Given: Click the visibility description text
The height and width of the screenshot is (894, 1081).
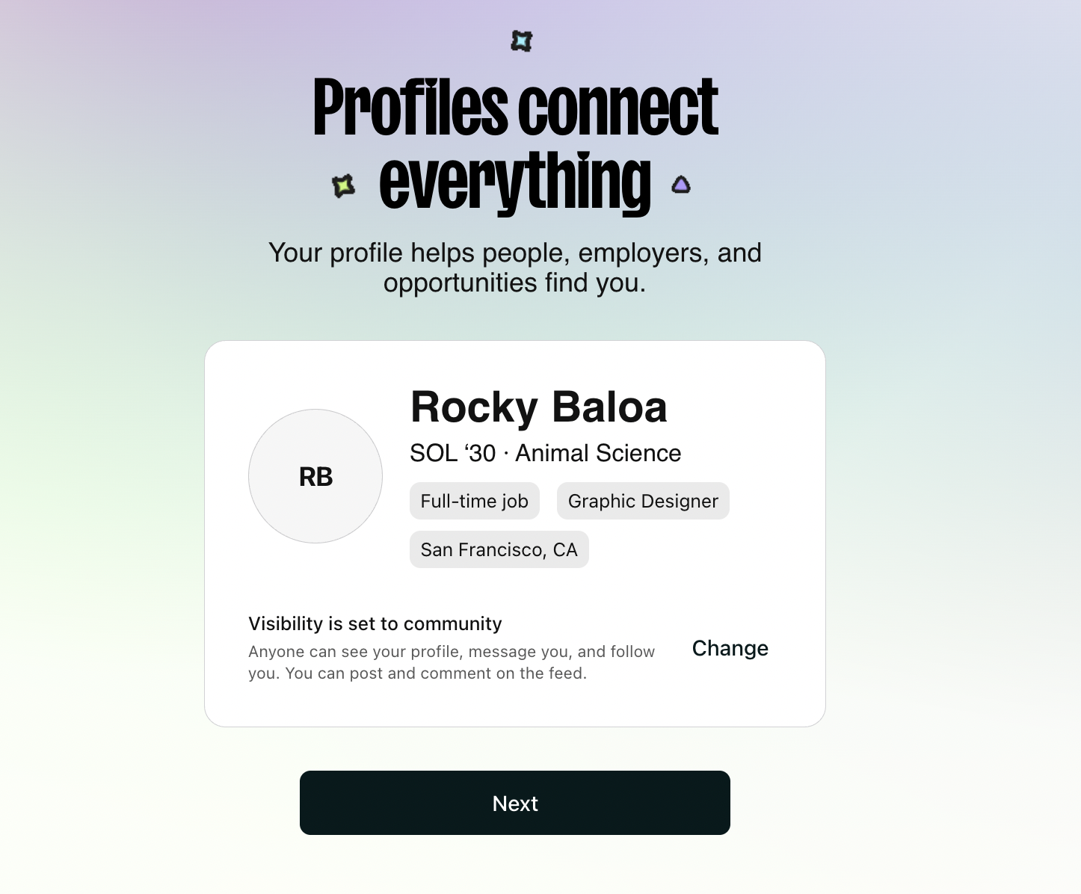Looking at the screenshot, I should (x=452, y=662).
